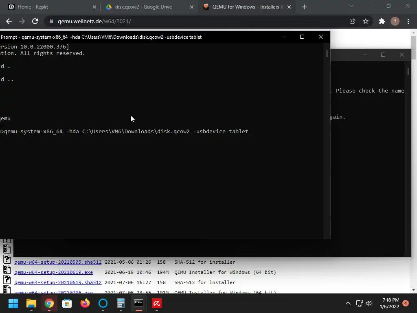
Task: Close the background Command Prompt window
Action: tap(402, 55)
